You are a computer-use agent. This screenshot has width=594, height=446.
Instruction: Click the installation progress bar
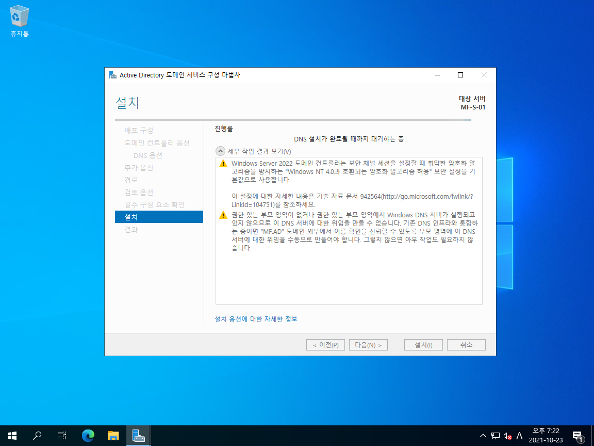293,120
